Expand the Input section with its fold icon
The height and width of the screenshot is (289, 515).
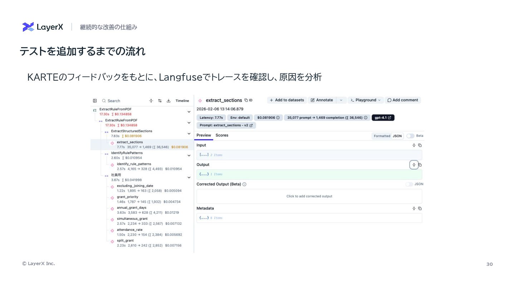[x=414, y=145]
